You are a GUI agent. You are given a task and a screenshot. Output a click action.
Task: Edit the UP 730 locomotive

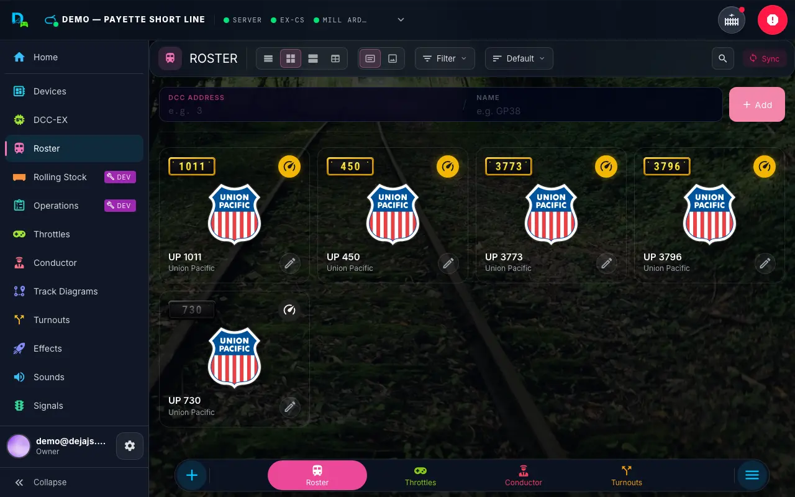pyautogui.click(x=289, y=407)
